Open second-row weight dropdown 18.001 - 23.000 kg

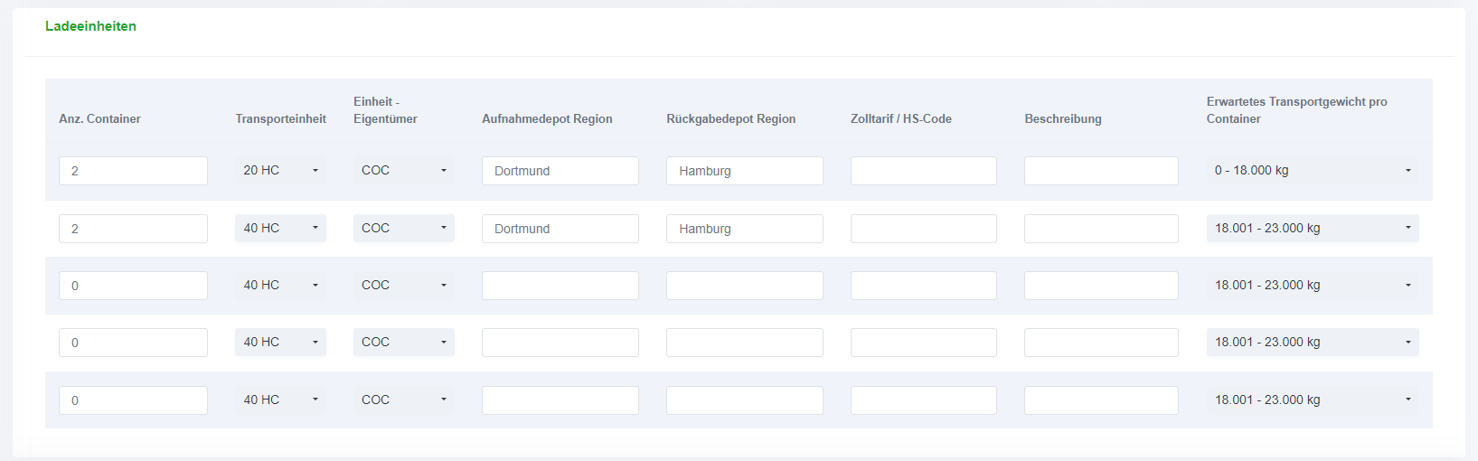click(x=1312, y=228)
